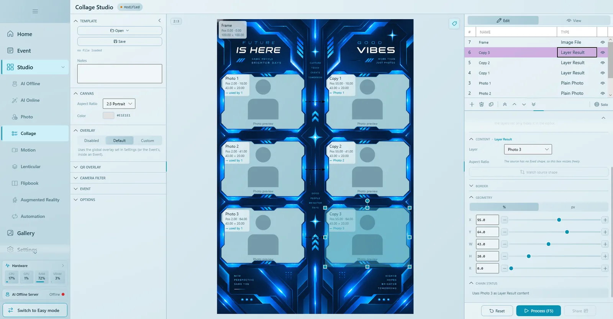
Task: Click the tag icon above the canvas
Action: click(454, 23)
